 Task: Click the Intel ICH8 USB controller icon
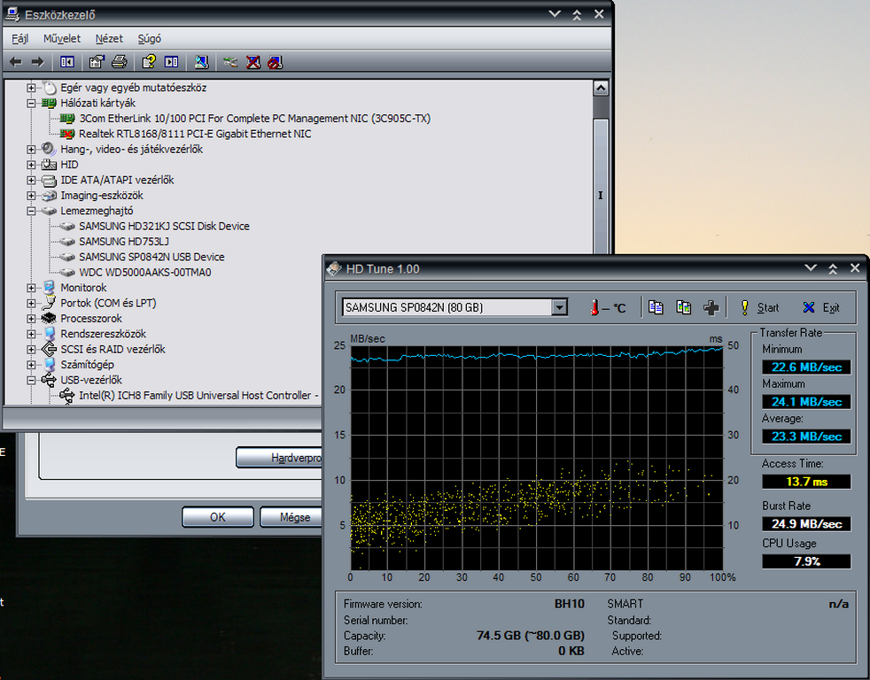click(67, 396)
